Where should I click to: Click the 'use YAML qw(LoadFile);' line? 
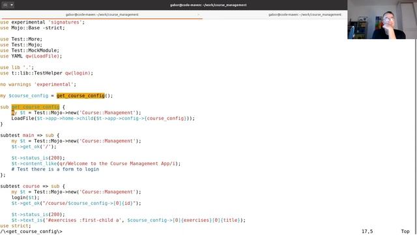pyautogui.click(x=31, y=56)
